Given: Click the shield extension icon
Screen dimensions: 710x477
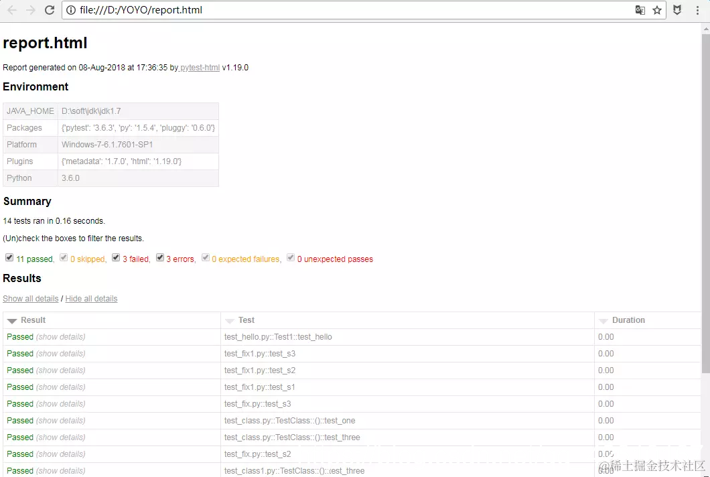Looking at the screenshot, I should 677,10.
